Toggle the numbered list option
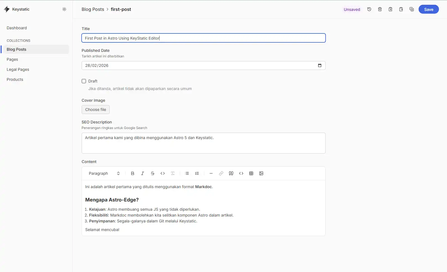The width and height of the screenshot is (447, 272). [197, 173]
